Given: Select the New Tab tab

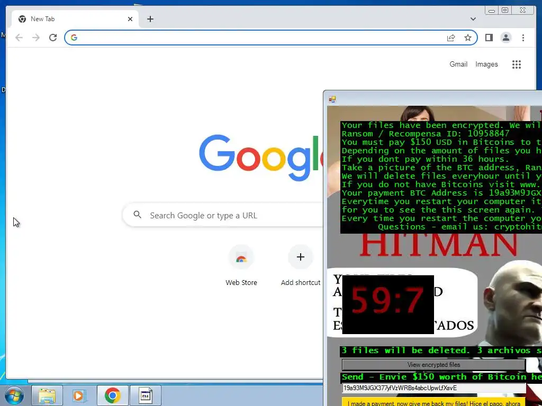Looking at the screenshot, I should 75,19.
